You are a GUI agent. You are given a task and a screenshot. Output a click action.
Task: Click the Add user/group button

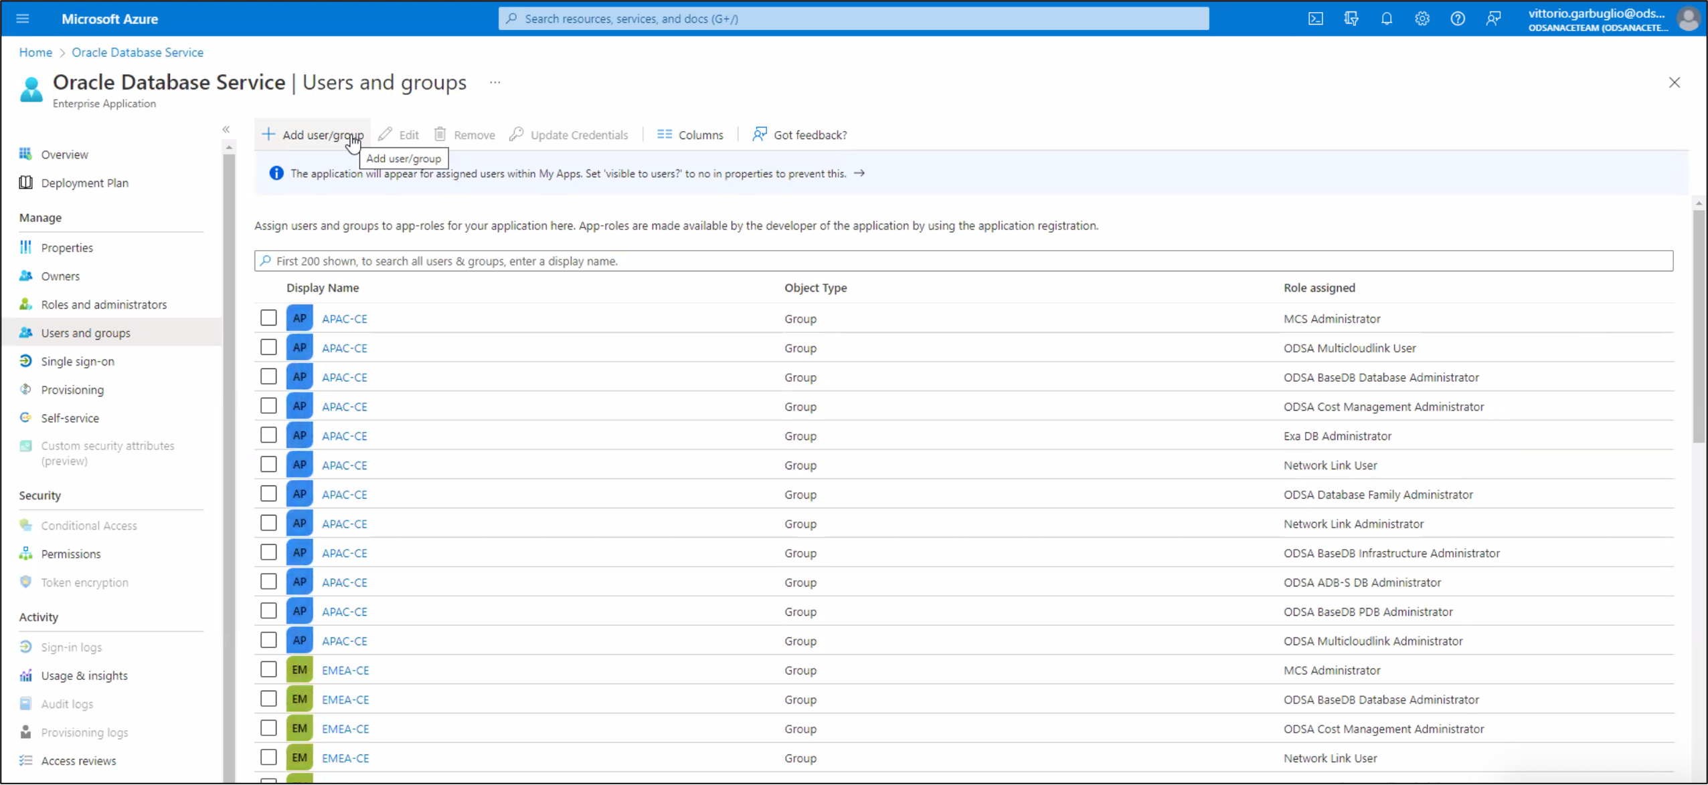312,134
